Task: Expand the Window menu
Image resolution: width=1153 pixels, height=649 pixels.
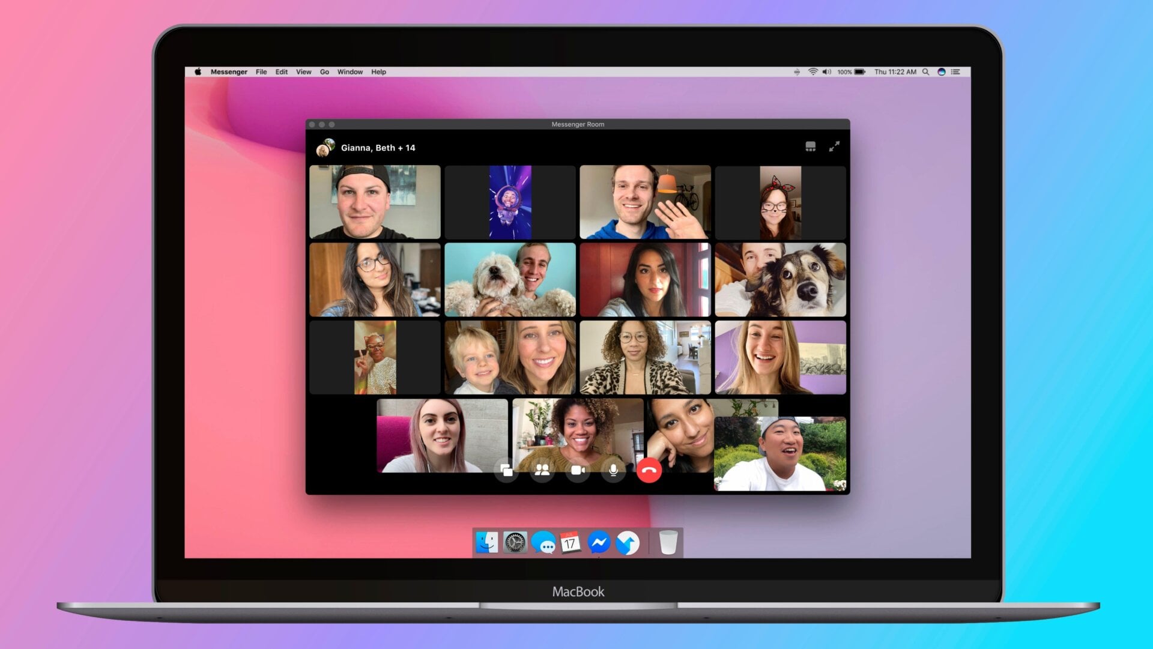Action: click(350, 71)
